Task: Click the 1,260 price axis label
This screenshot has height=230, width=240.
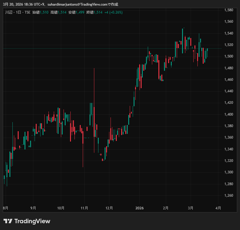Action: (x=229, y=195)
